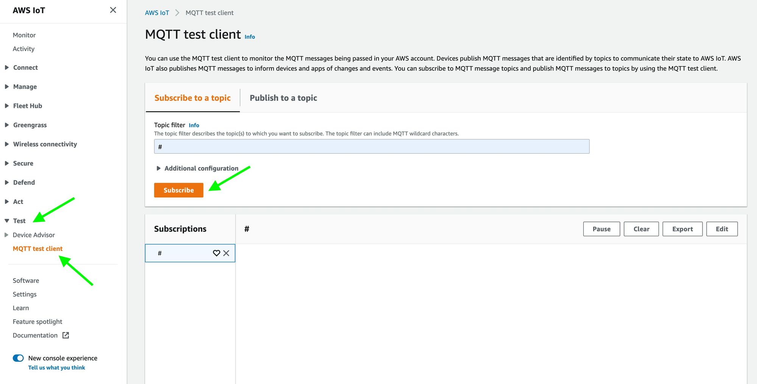Expand the Wireless connectivity section
Image resolution: width=757 pixels, height=384 pixels.
pos(7,144)
